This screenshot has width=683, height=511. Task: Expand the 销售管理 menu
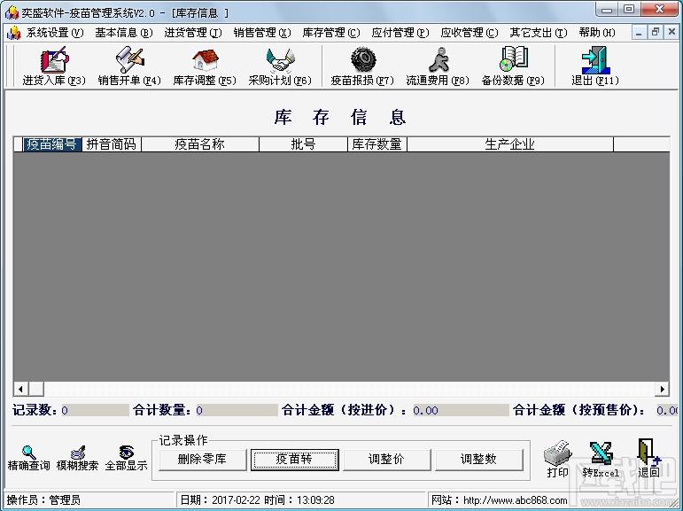click(261, 33)
